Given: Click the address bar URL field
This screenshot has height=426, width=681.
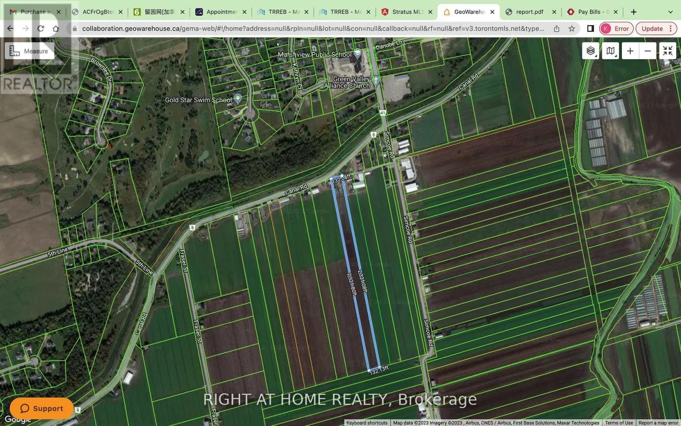Looking at the screenshot, I should tap(313, 29).
